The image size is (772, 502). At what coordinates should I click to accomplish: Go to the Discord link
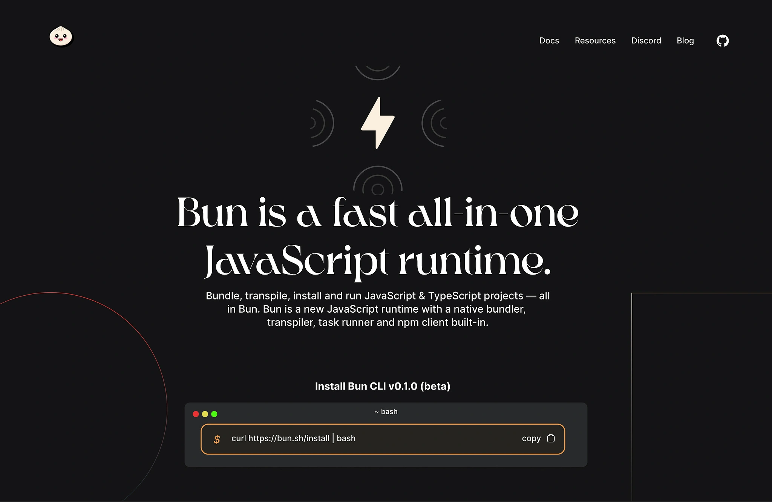[646, 40]
